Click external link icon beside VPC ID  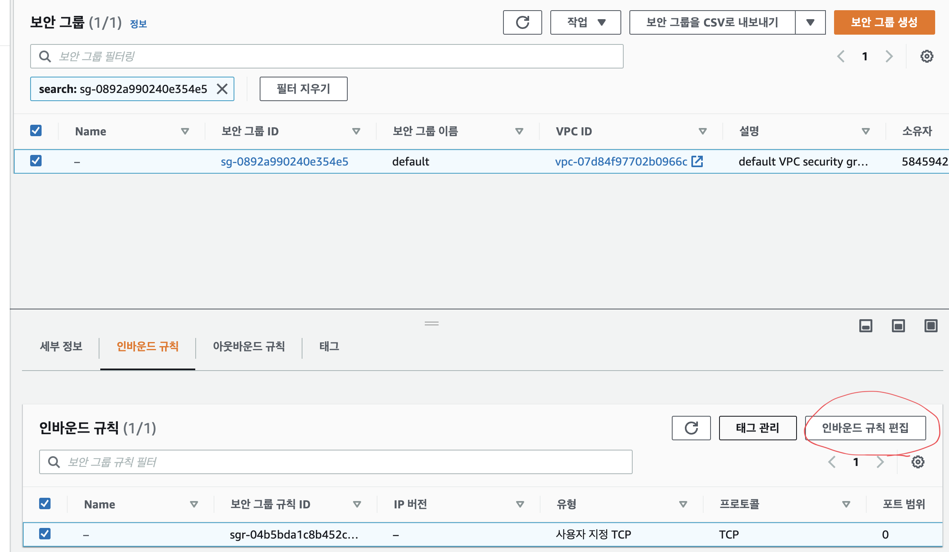(697, 161)
